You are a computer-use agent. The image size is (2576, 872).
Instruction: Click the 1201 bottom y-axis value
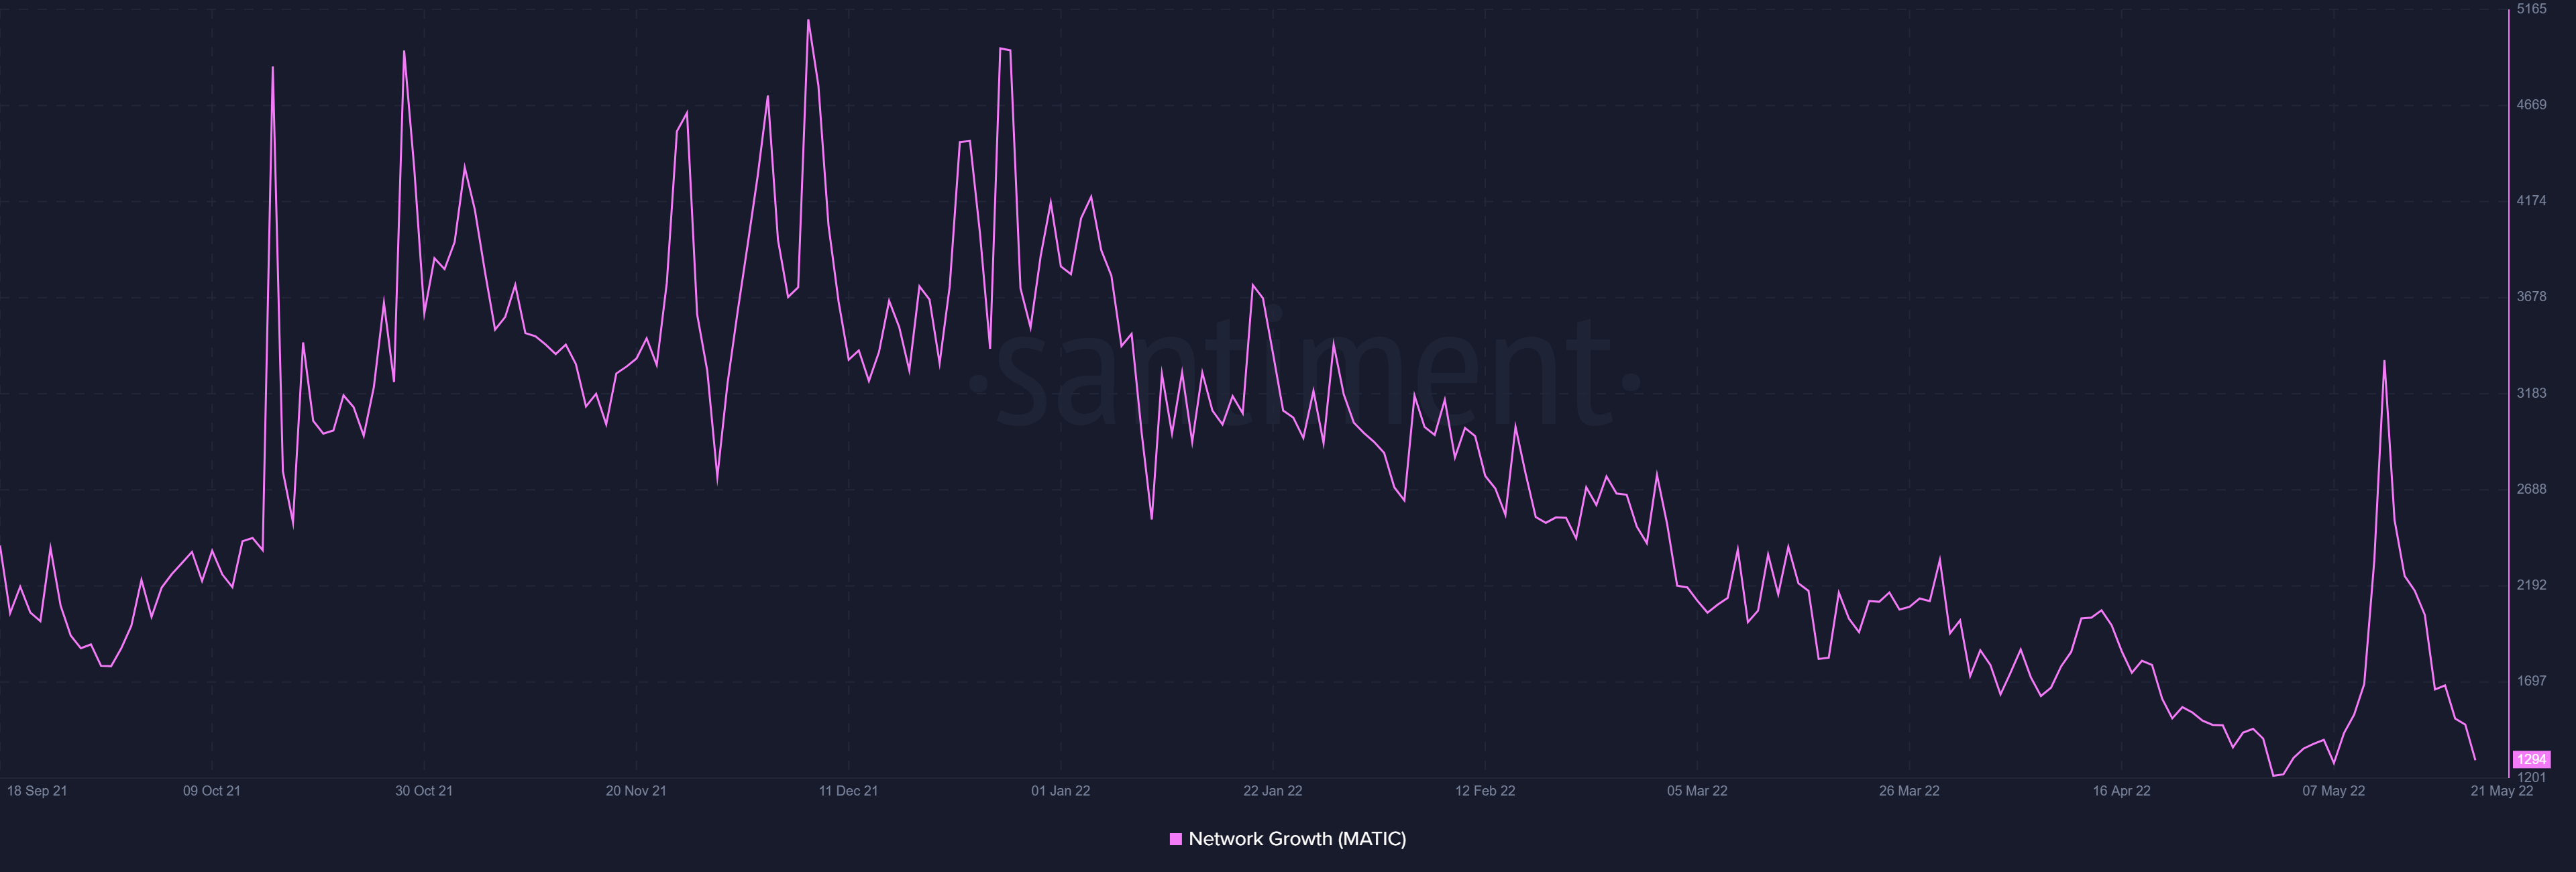click(2532, 777)
